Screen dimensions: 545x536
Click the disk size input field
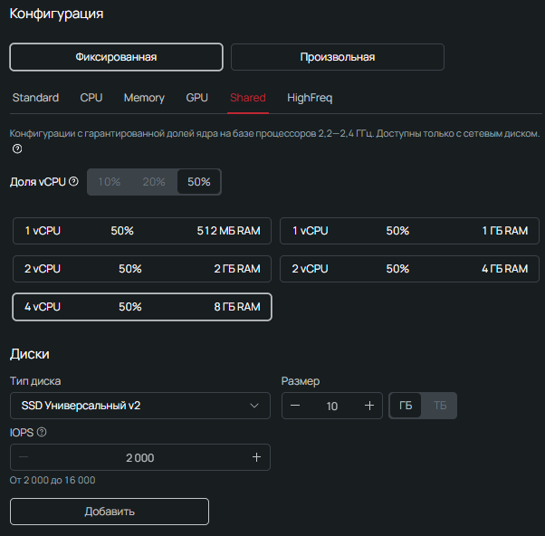pos(331,406)
